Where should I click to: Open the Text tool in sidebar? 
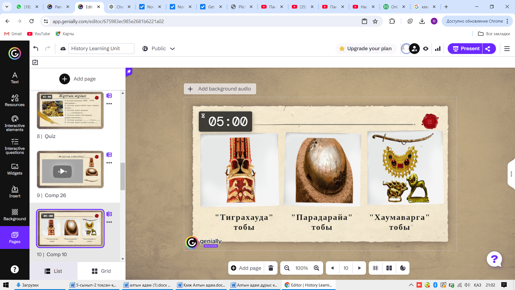click(x=15, y=78)
